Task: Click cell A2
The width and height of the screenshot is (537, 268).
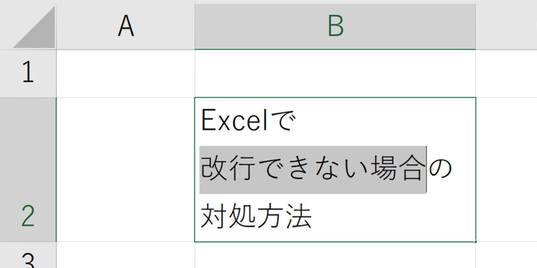Action: click(x=125, y=170)
